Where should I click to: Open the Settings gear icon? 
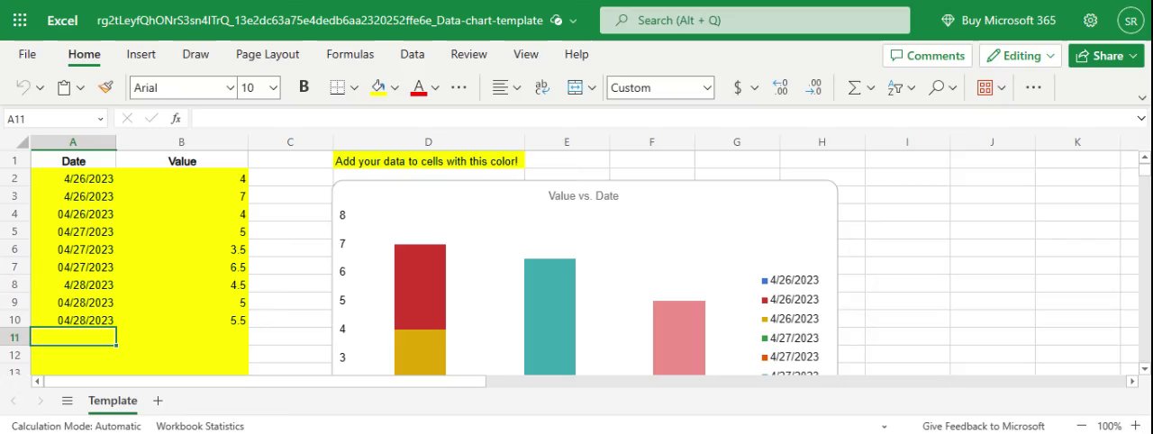tap(1090, 20)
